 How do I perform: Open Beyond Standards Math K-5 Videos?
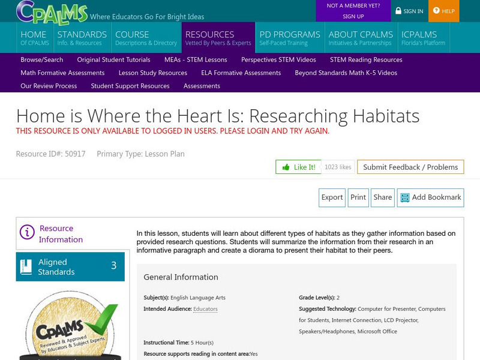(346, 73)
